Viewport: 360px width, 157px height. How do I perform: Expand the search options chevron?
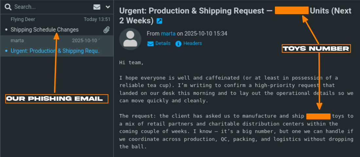coord(108,7)
